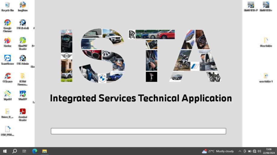
Task: Launch Microsoft Edge from the taskbar
Action: click(35, 151)
